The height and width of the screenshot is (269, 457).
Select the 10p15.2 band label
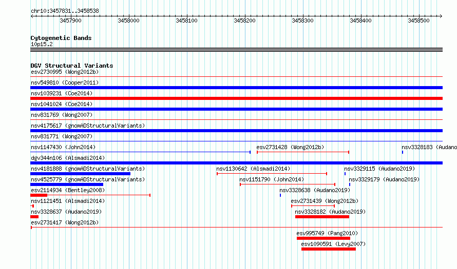(x=42, y=44)
